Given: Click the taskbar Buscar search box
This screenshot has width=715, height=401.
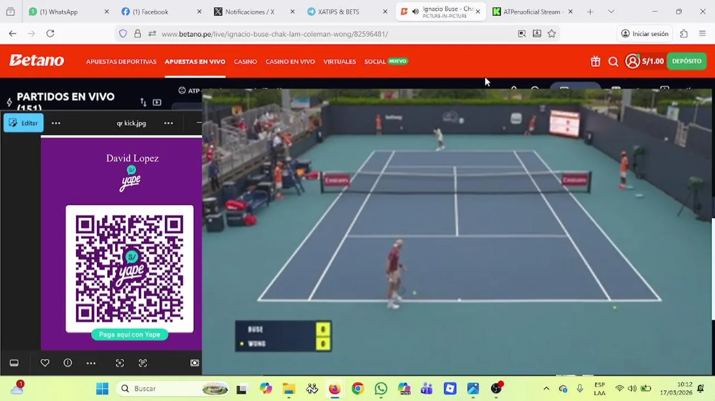Looking at the screenshot, I should coord(173,388).
